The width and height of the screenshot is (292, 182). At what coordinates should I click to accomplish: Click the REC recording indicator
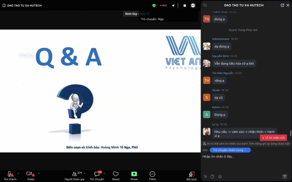pos(163,6)
